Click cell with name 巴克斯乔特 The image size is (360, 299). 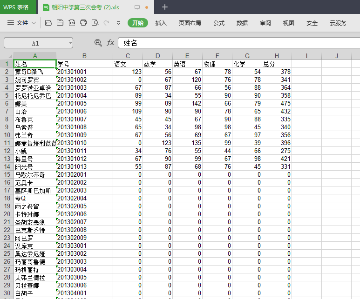tap(35, 230)
